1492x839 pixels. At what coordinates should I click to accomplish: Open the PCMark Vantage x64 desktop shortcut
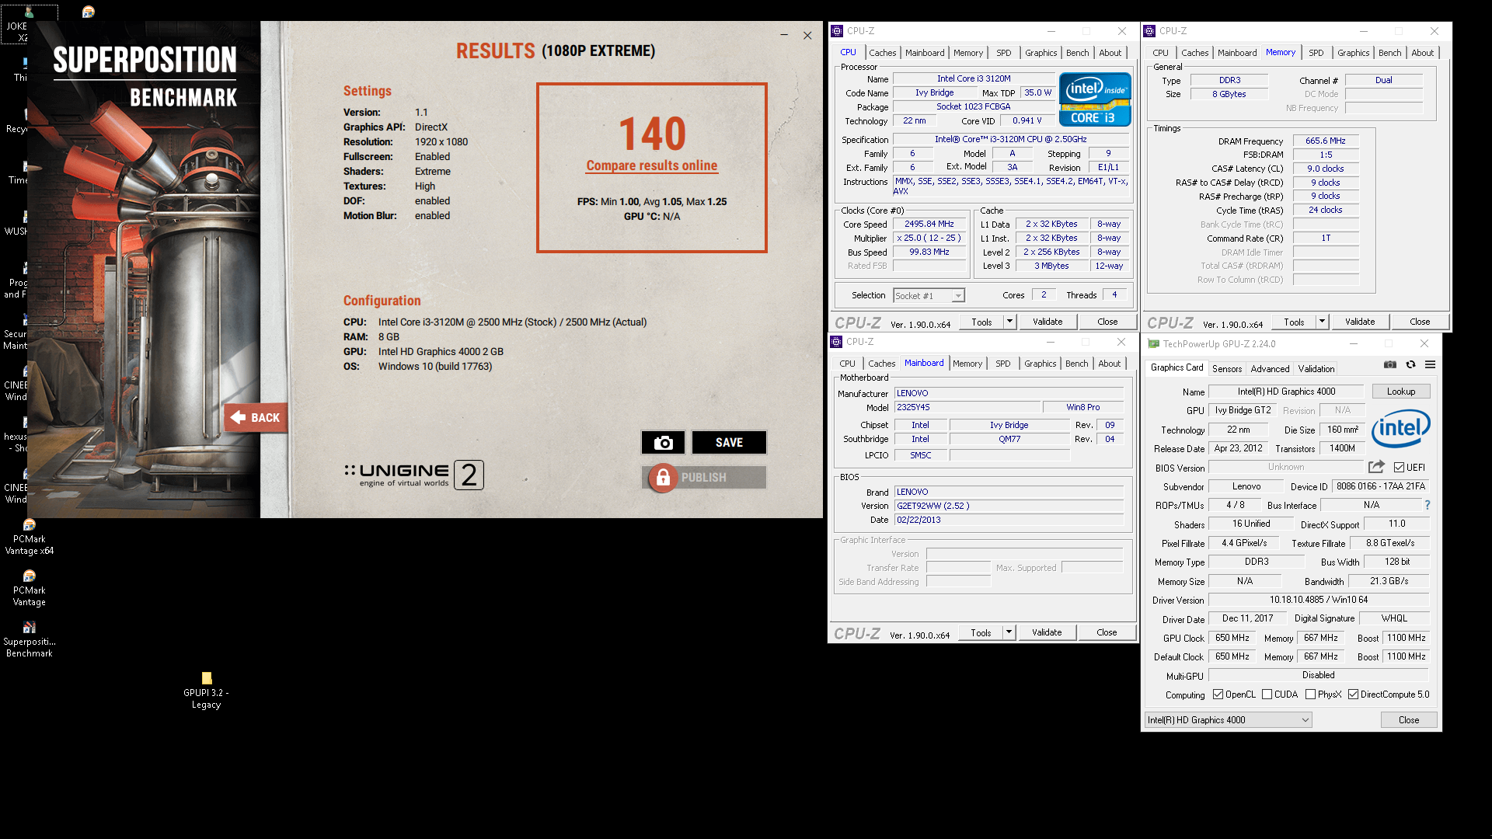(30, 537)
